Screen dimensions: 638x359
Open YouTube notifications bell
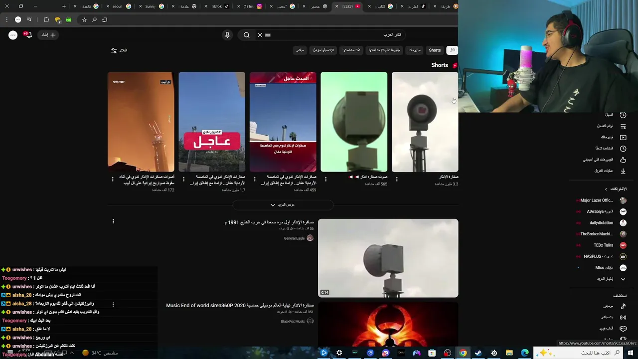point(28,35)
